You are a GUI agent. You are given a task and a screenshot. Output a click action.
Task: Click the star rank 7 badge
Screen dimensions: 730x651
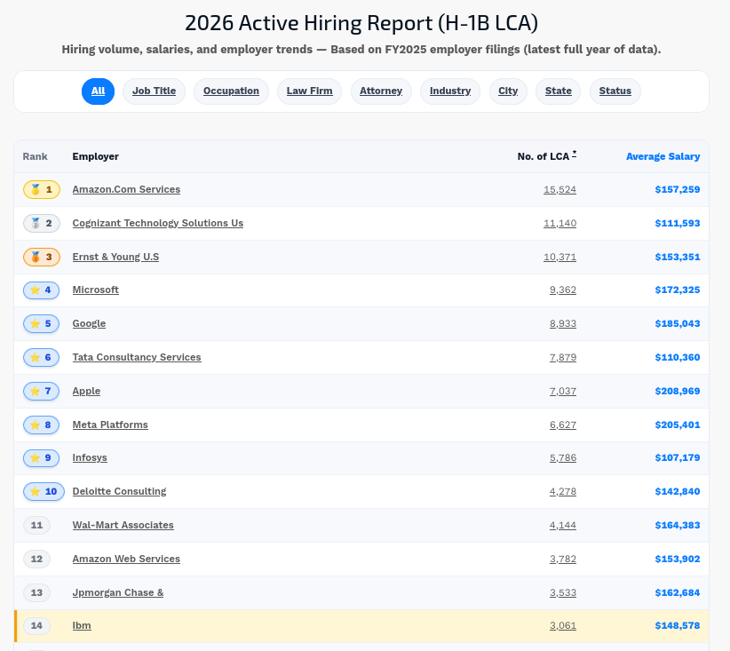click(41, 391)
